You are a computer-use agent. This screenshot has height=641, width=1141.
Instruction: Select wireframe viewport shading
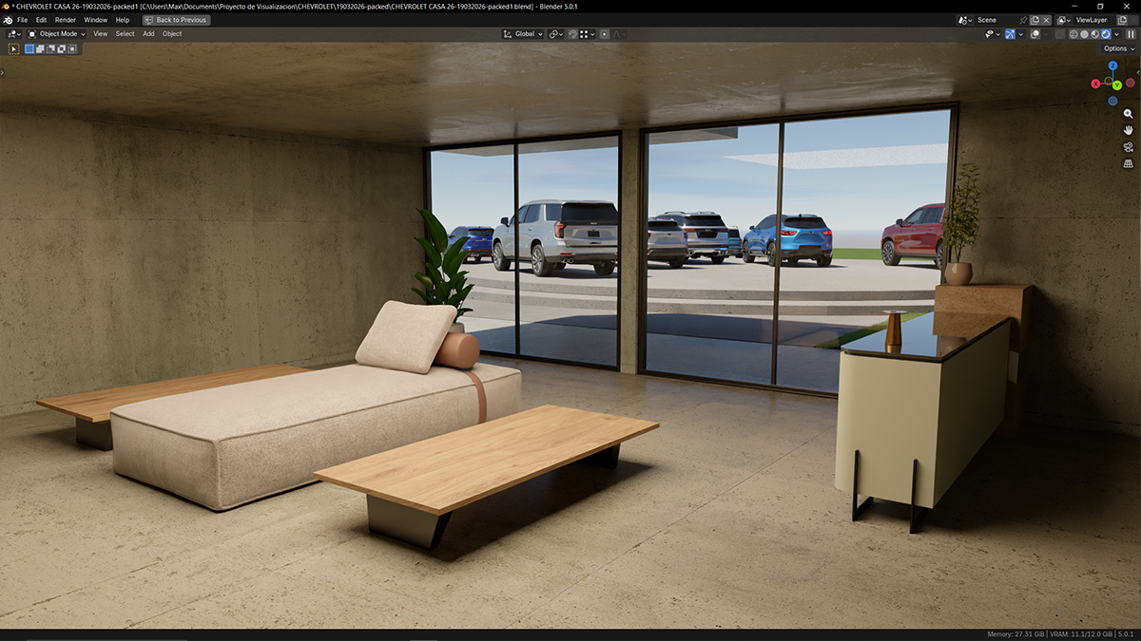click(x=1073, y=34)
